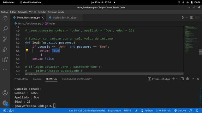202x113 pixels.
Task: Click line number 56 in gutter
Action: click(x=18, y=59)
